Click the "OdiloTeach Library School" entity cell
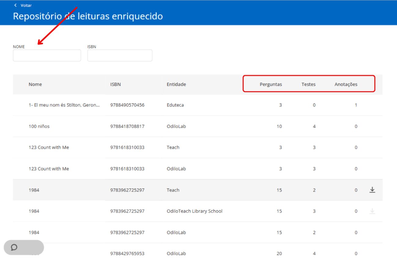397x258 pixels. click(x=195, y=211)
